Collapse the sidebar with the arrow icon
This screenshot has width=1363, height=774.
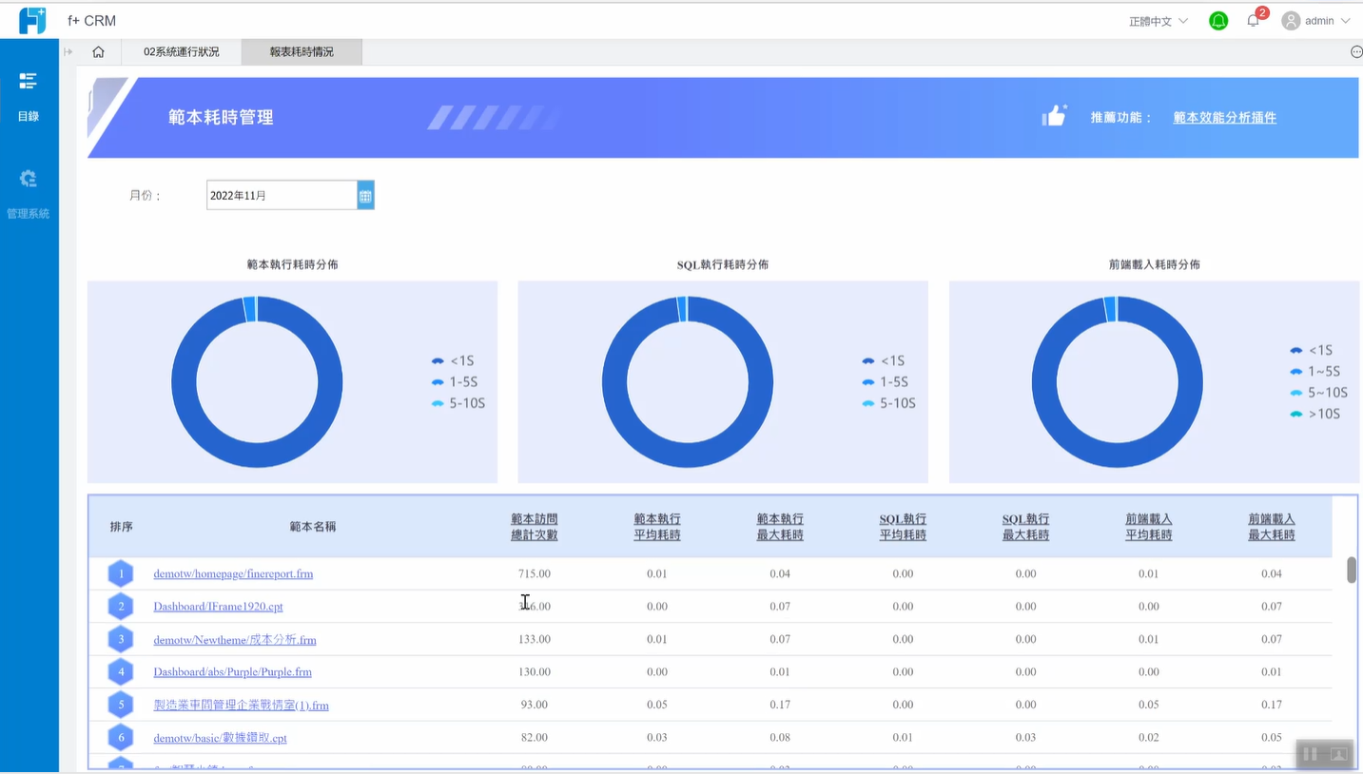click(68, 52)
